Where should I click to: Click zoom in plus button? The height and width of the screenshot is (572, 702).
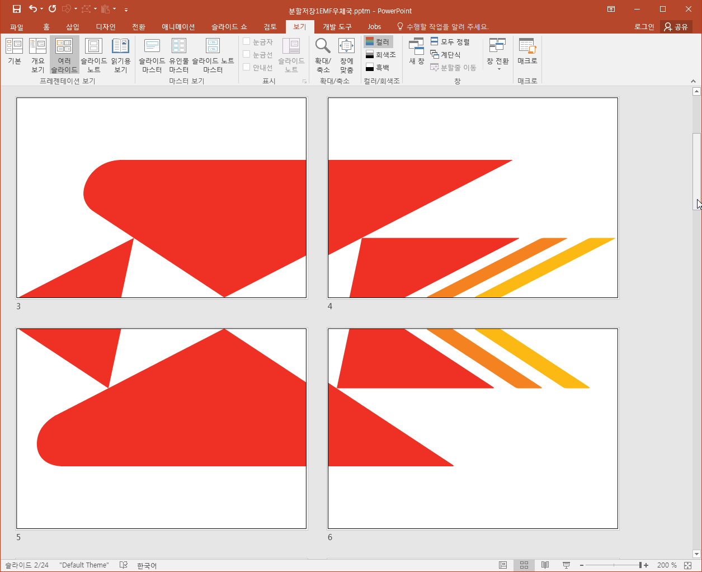pos(647,565)
